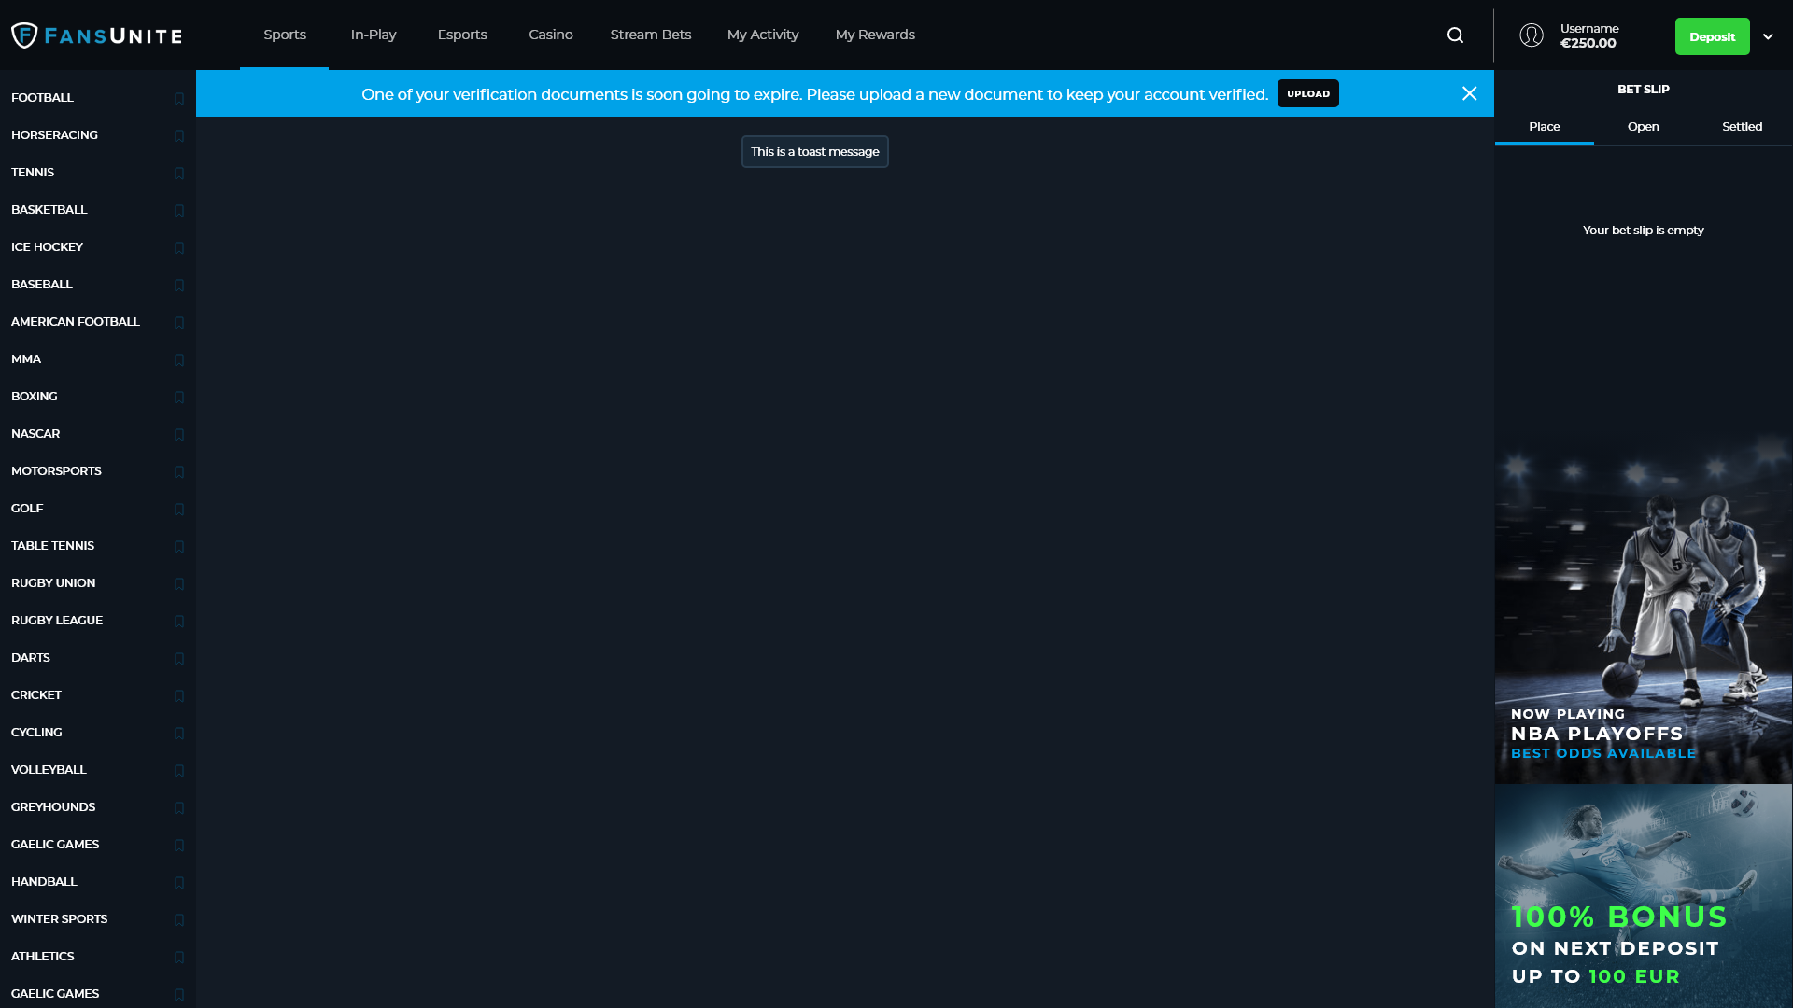Bookmark Golf with its favorite icon
This screenshot has width=1793, height=1008.
point(179,509)
